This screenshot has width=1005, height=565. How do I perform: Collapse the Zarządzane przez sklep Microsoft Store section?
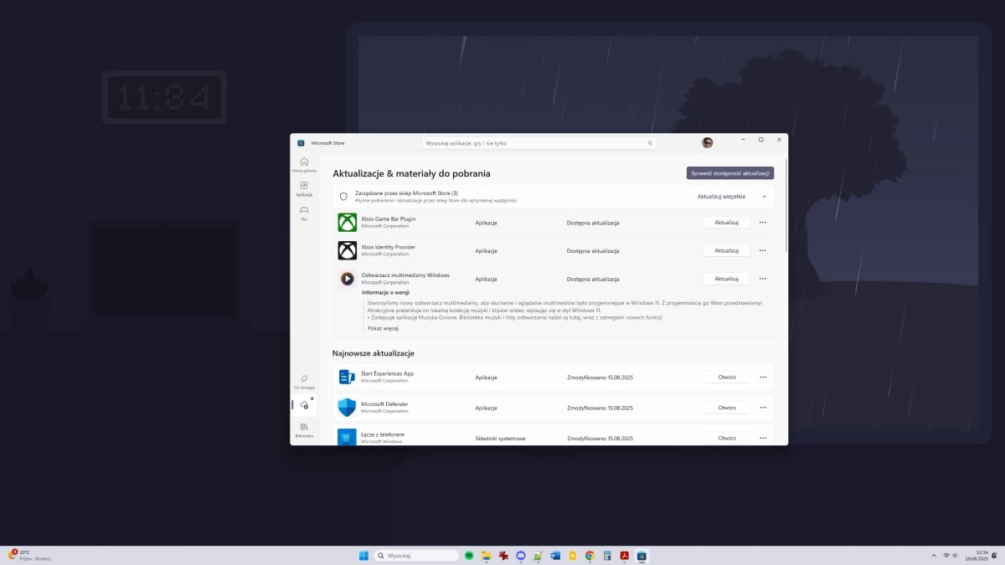[763, 196]
